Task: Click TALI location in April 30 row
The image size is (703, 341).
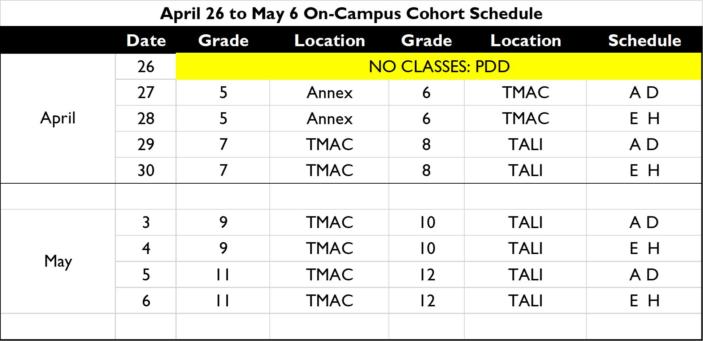Action: [525, 170]
